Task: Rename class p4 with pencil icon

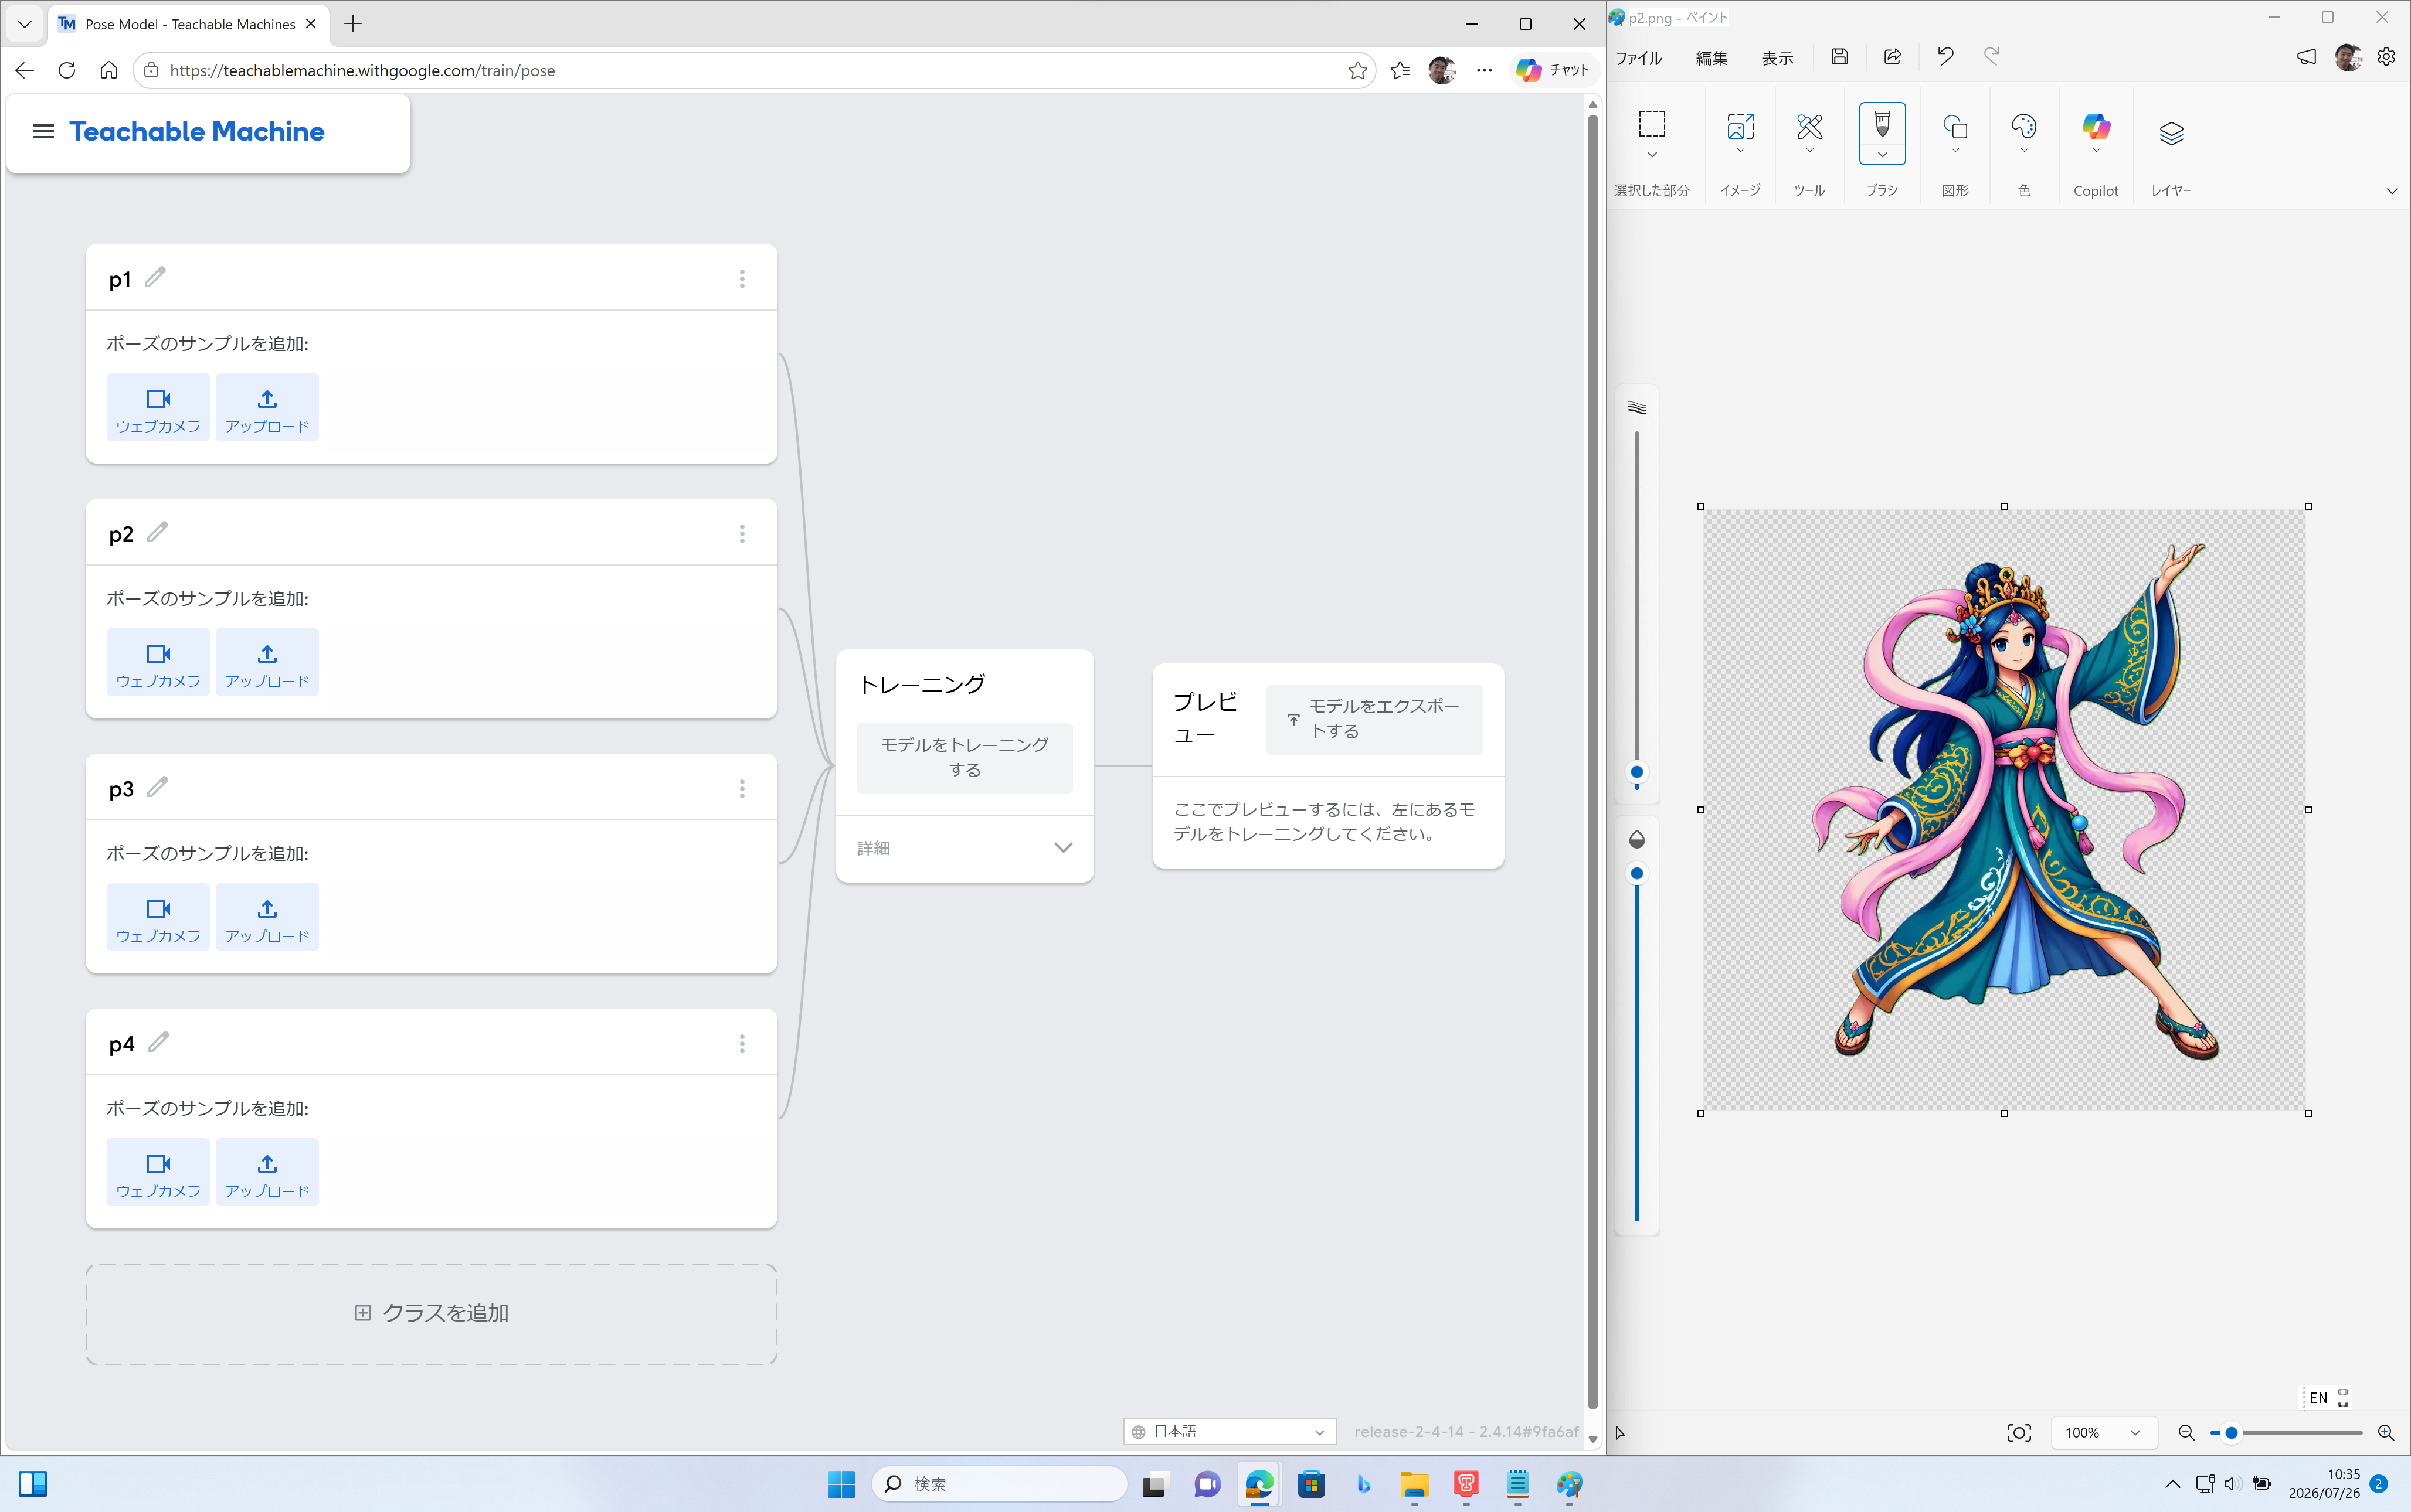Action: coord(158,1042)
